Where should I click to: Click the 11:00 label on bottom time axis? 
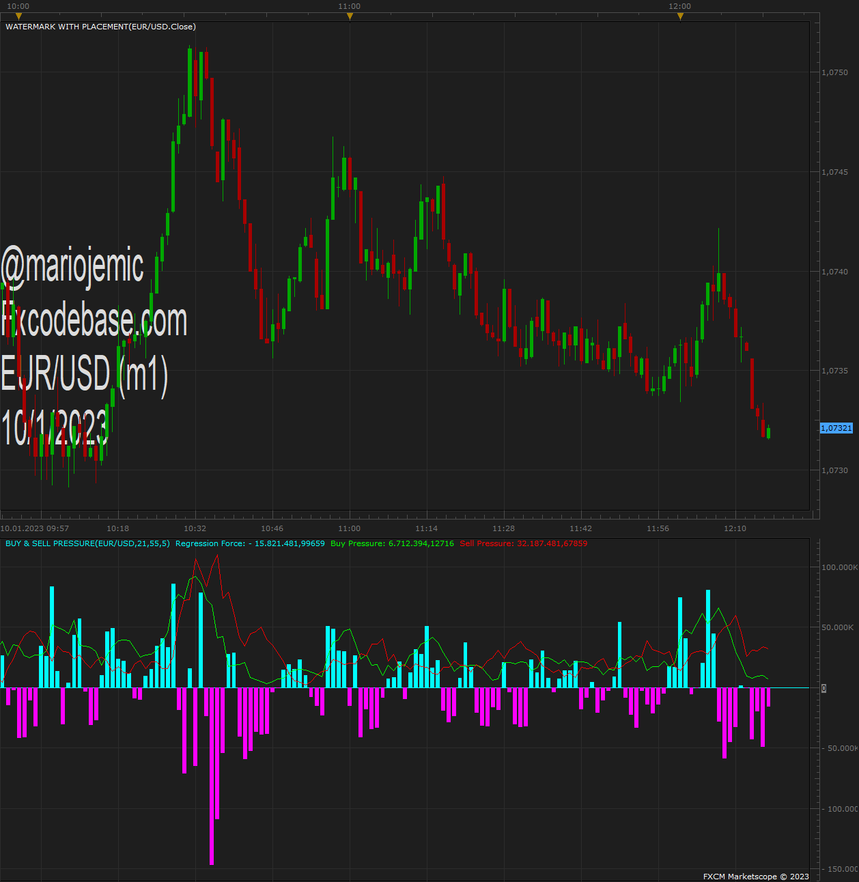(350, 528)
